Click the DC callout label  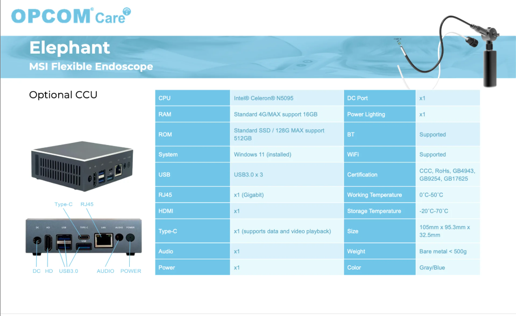tap(37, 271)
